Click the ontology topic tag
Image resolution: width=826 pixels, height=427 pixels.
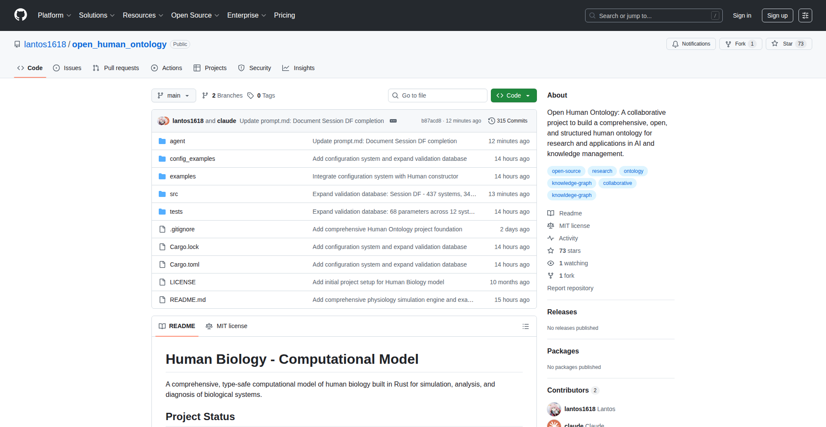pyautogui.click(x=633, y=171)
